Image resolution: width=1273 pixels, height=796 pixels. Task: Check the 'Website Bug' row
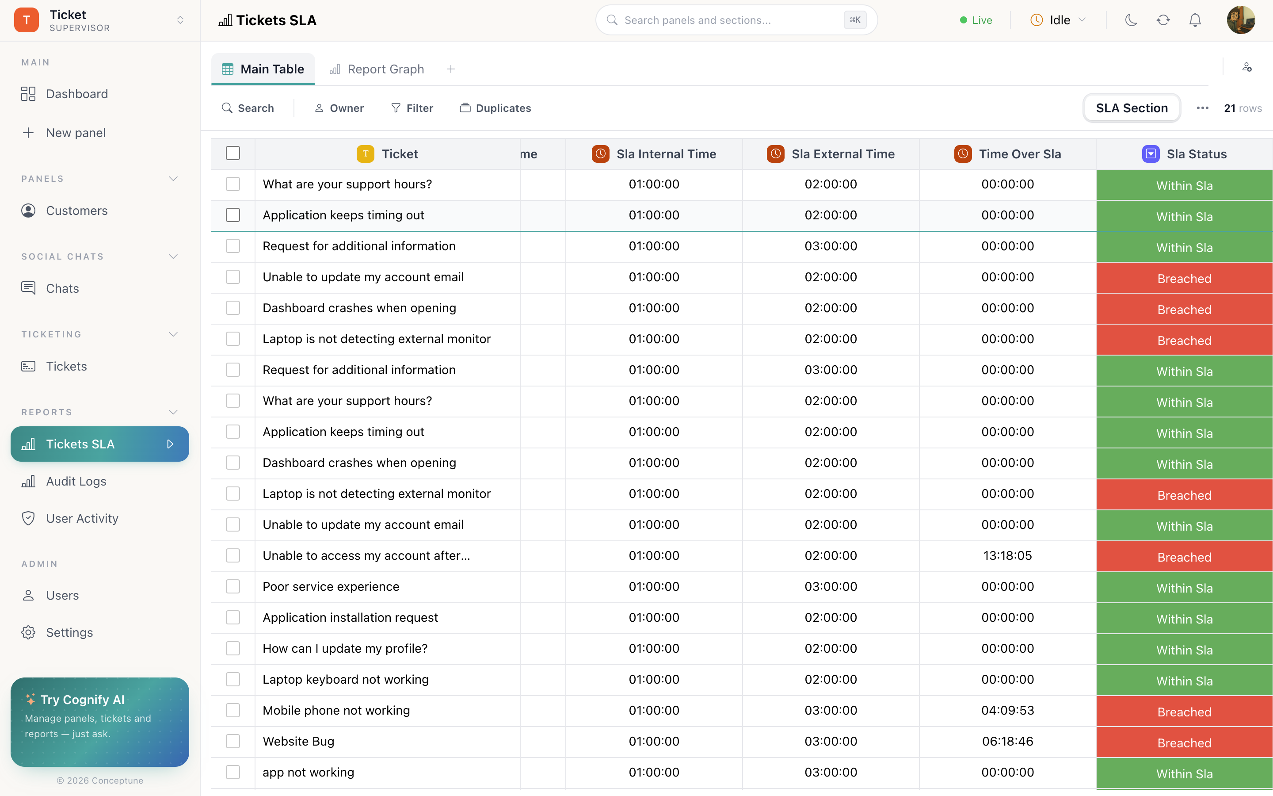[x=233, y=741]
